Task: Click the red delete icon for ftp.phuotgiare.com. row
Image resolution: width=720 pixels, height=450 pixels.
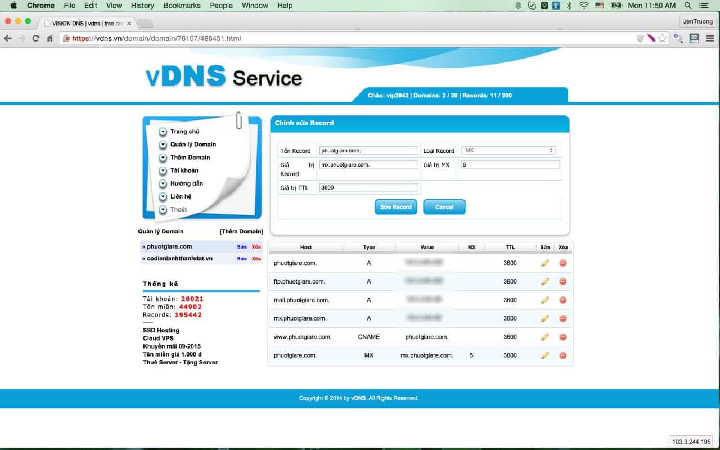Action: [x=562, y=281]
